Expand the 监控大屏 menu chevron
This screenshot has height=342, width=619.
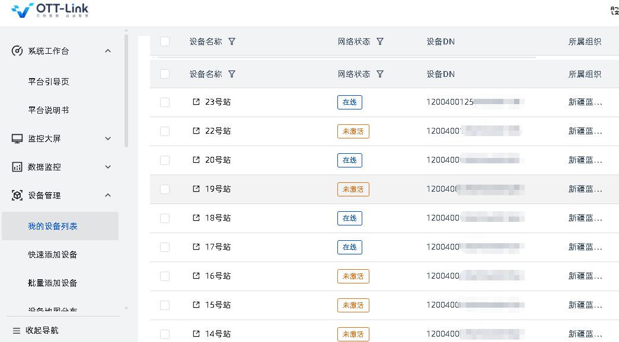108,138
